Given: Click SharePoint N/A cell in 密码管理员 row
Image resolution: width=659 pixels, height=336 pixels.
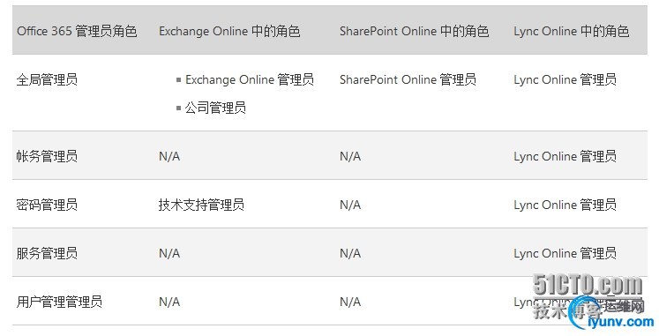Looking at the screenshot, I should pyautogui.click(x=350, y=205).
